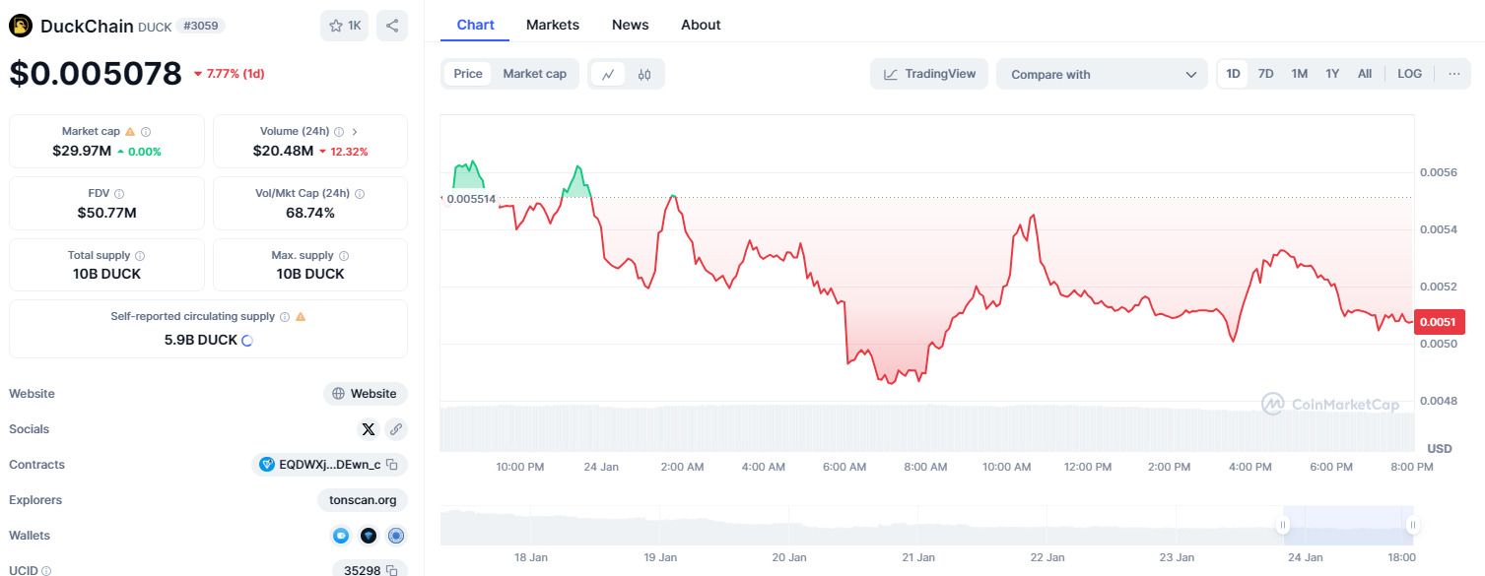
Task: Switch to line chart icon
Action: tap(608, 74)
